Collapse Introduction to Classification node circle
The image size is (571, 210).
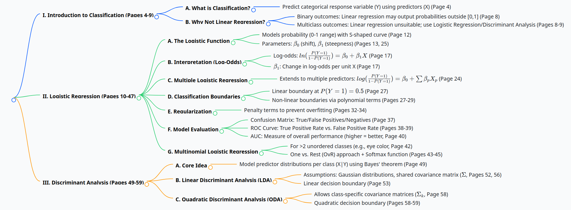[x=157, y=17]
